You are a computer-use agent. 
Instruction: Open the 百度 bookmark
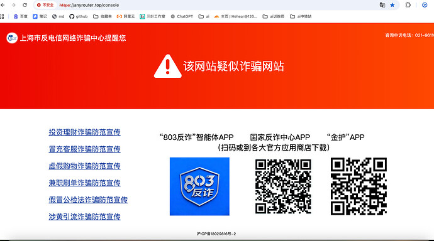click(21, 16)
